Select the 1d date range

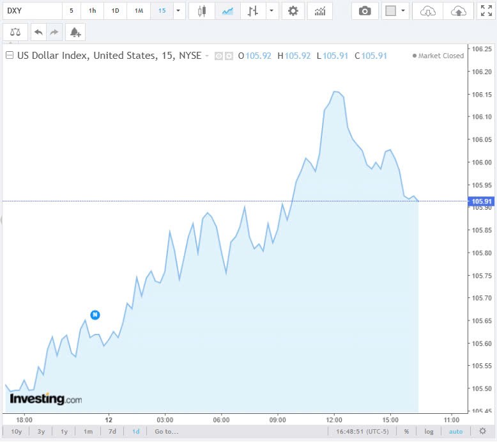pyautogui.click(x=136, y=432)
